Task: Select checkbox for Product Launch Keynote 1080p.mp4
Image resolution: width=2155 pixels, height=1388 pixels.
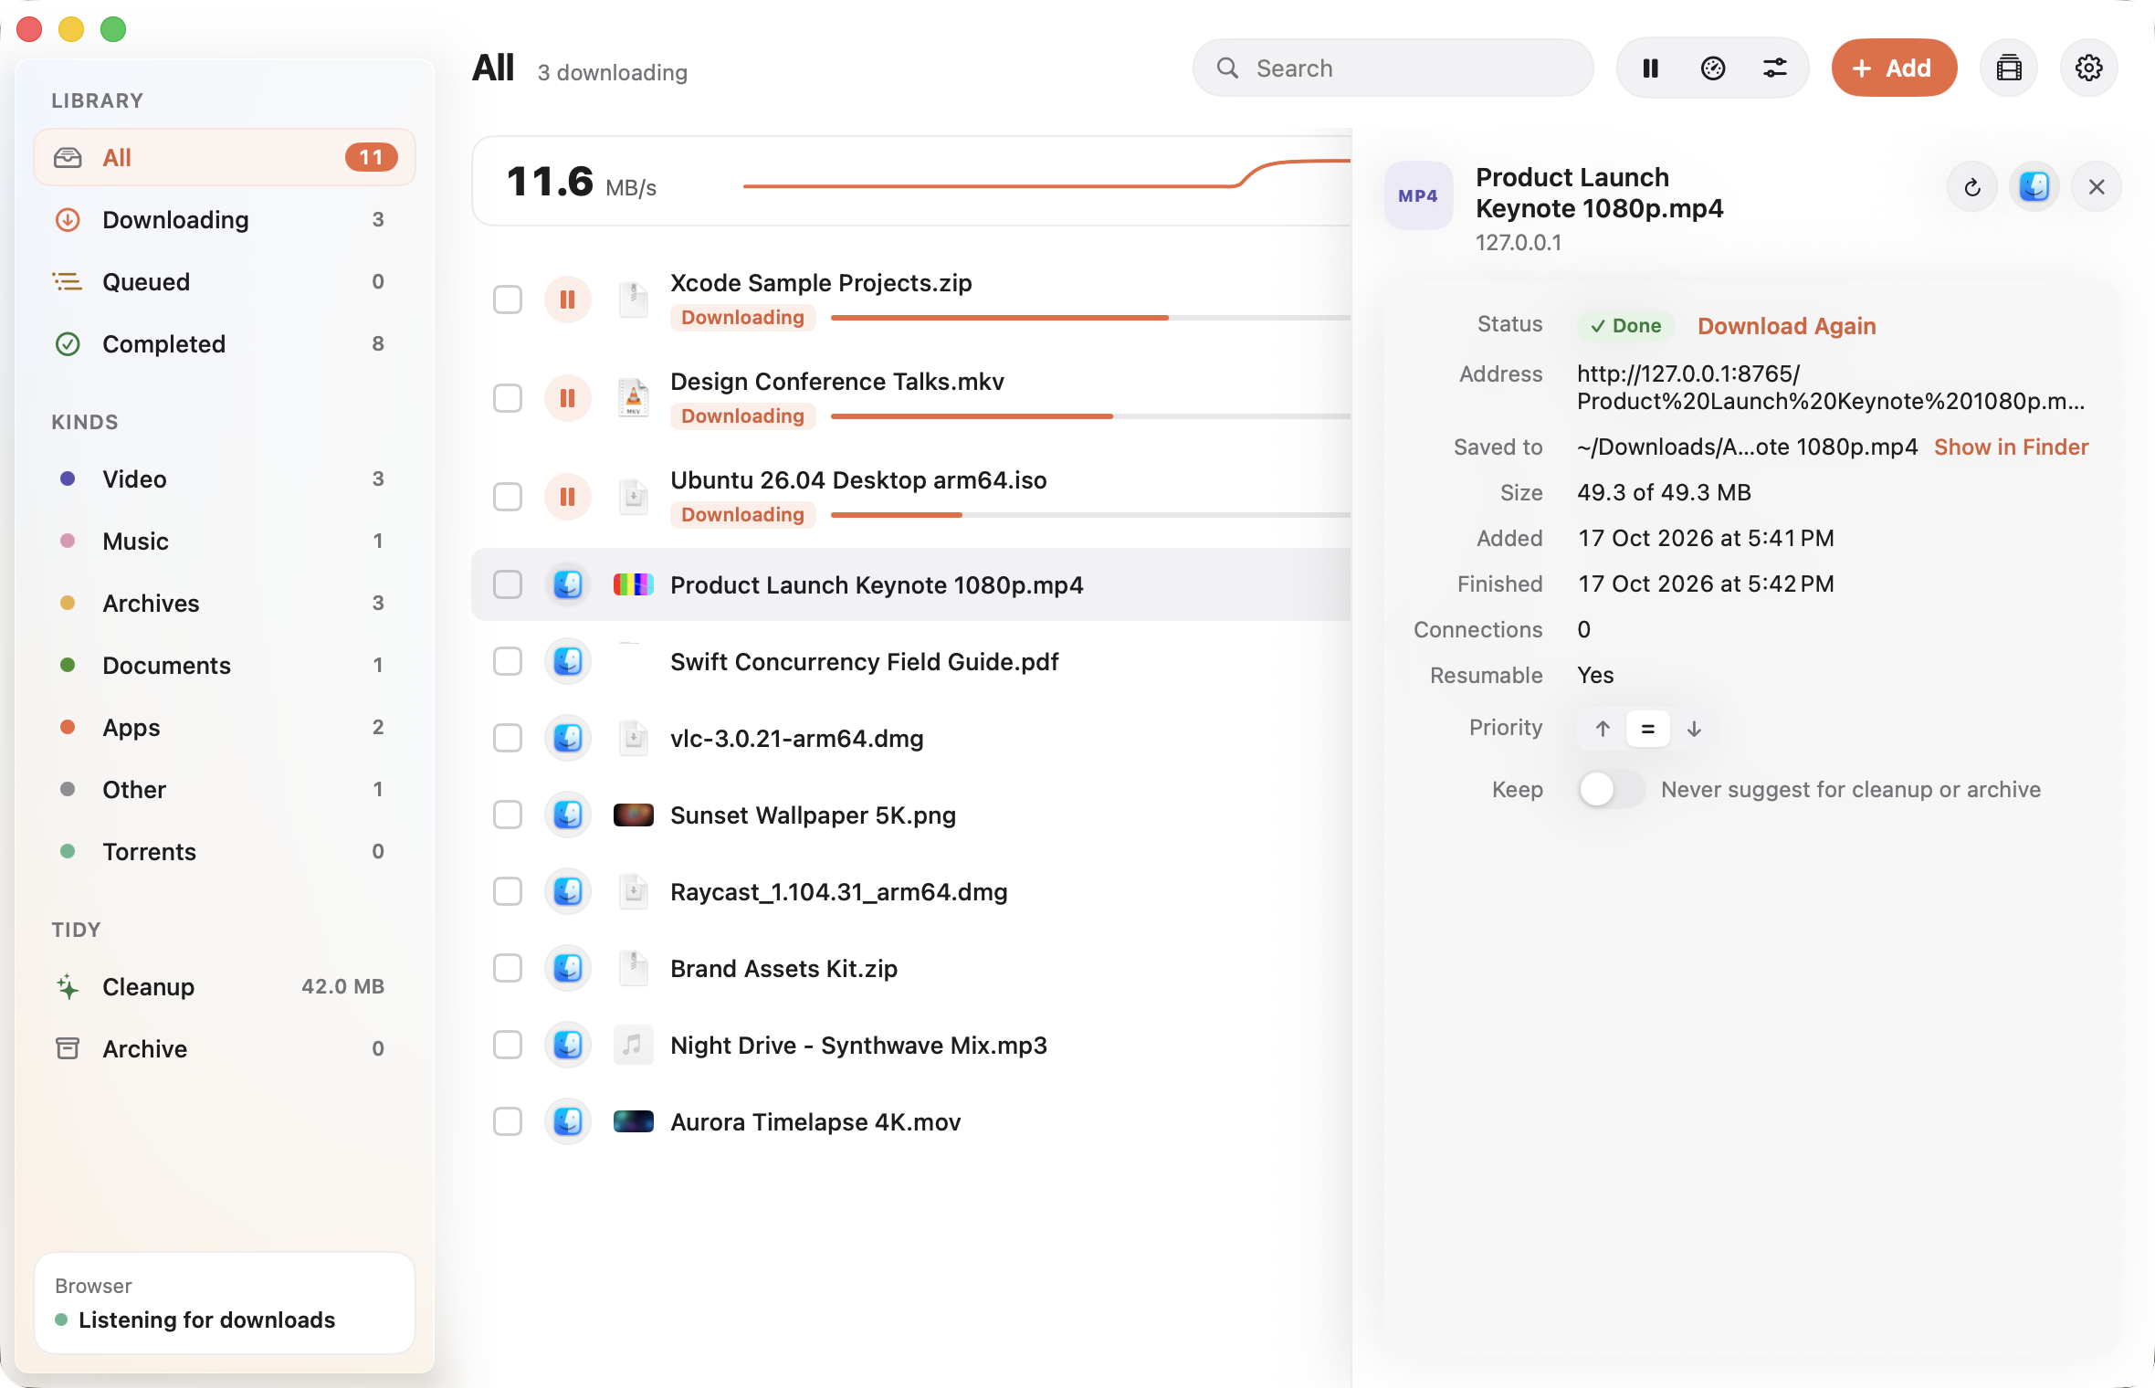Action: pyautogui.click(x=508, y=584)
